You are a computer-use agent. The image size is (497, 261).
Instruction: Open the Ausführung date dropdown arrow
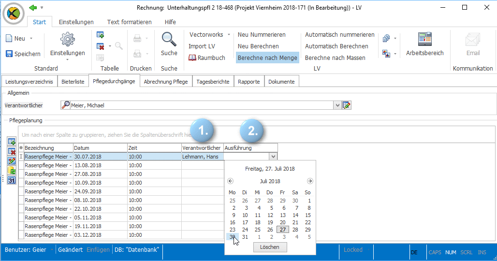273,157
